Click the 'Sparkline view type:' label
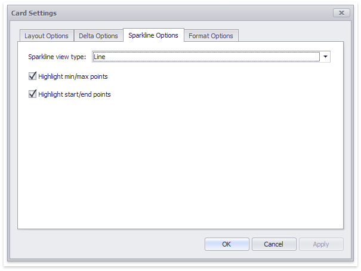Image resolution: width=361 pixels, height=271 pixels. tap(57, 57)
